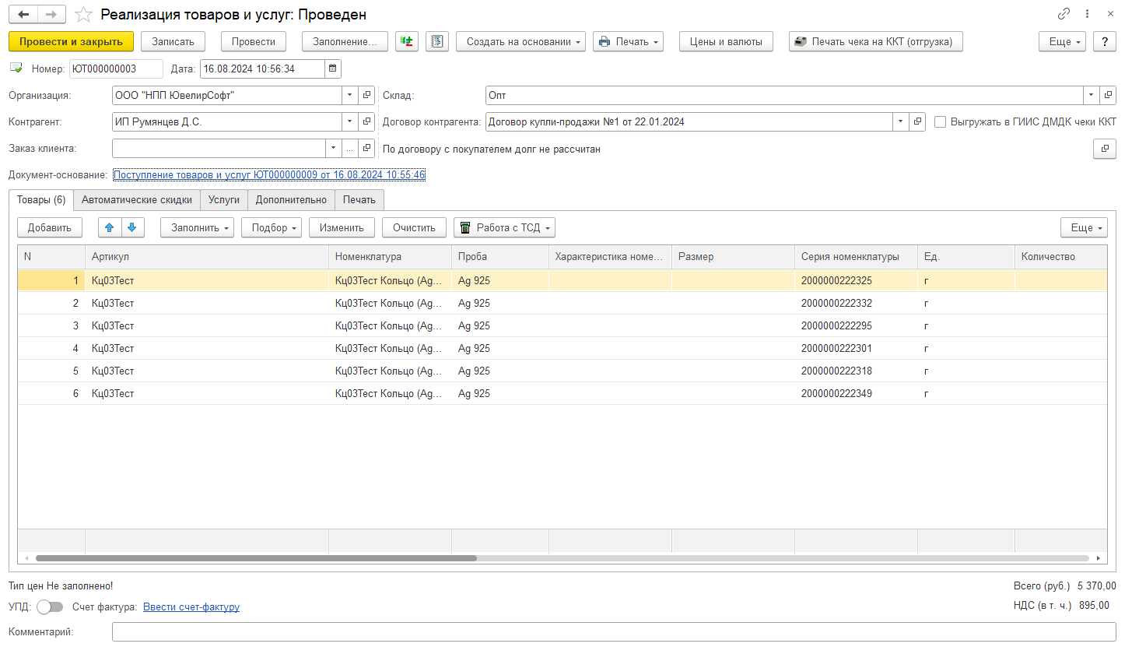
Task: Click the ellipsis button in Заказ клиента
Action: pyautogui.click(x=351, y=148)
